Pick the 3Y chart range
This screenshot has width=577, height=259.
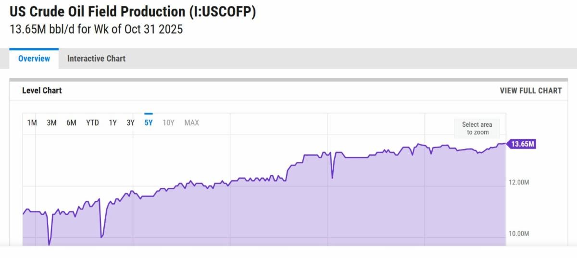coord(130,123)
